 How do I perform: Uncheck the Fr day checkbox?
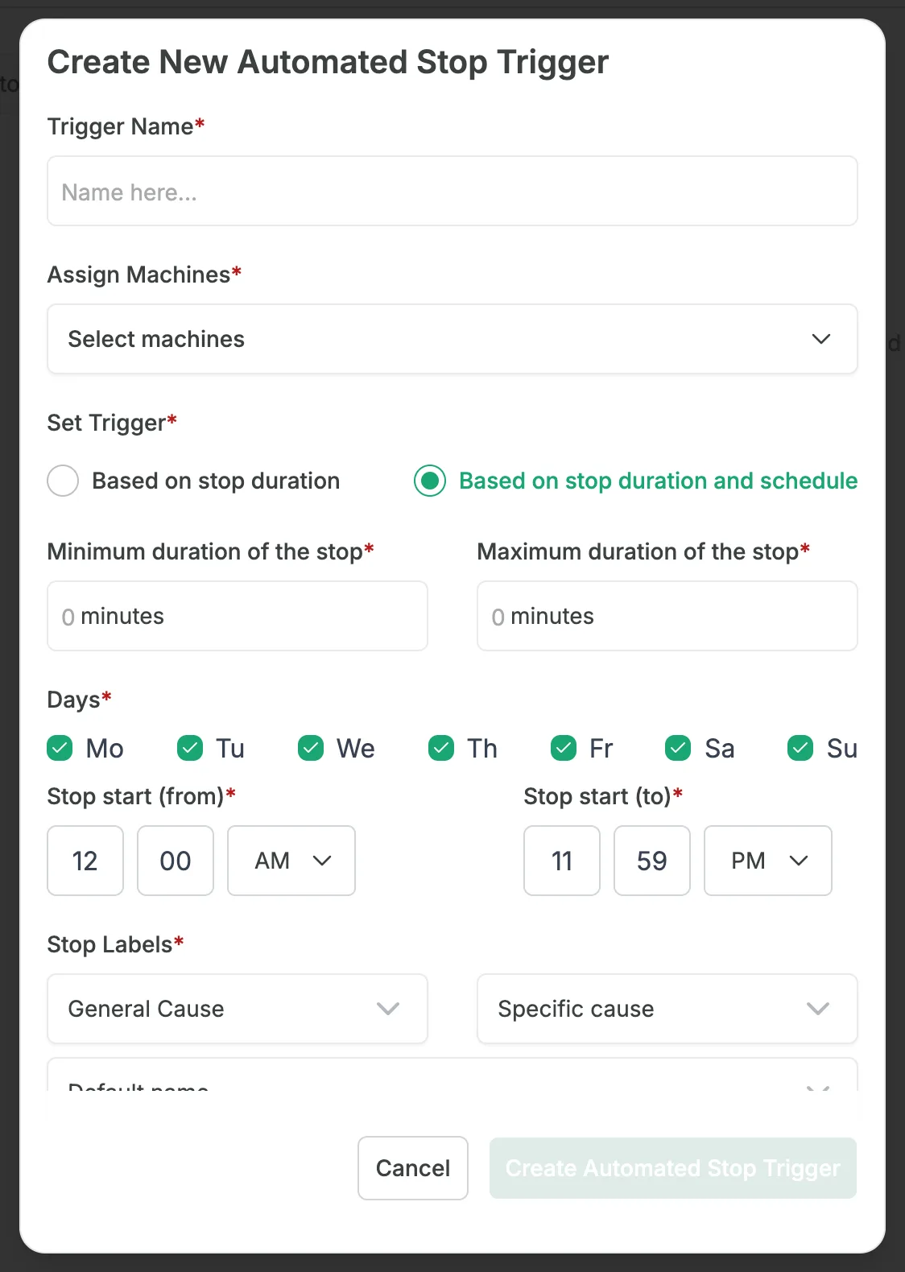click(x=564, y=748)
